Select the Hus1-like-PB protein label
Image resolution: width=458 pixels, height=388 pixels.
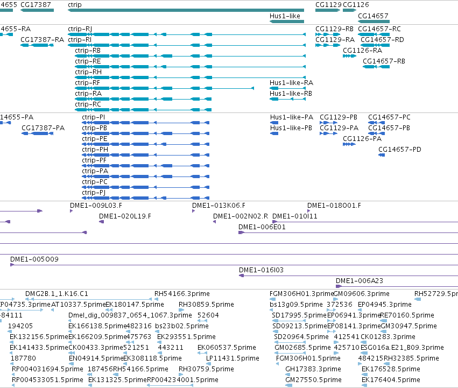click(291, 128)
